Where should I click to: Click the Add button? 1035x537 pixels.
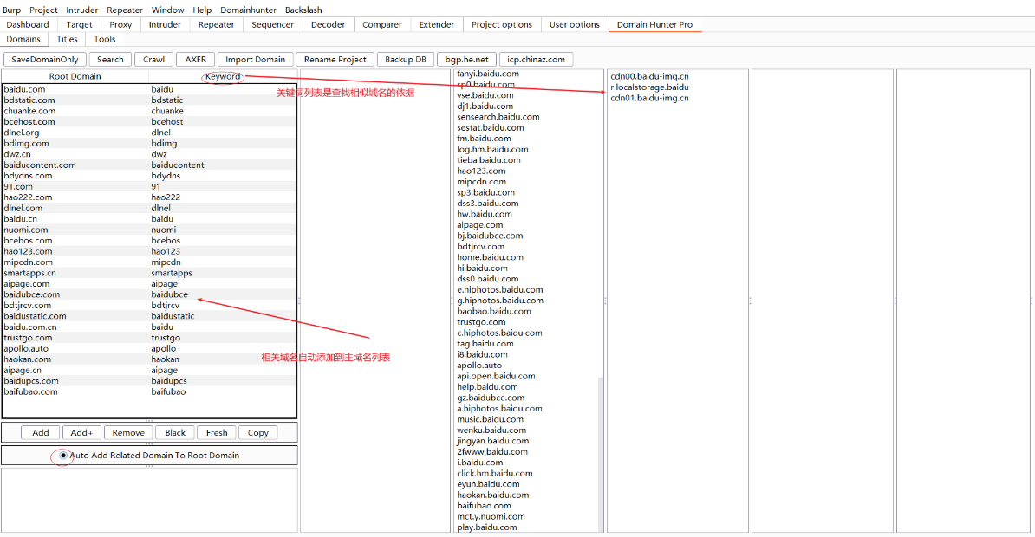40,433
